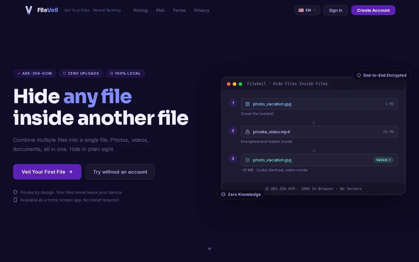419x262 pixels.
Task: Click phone icon beside home screen app text
Action: (15, 200)
